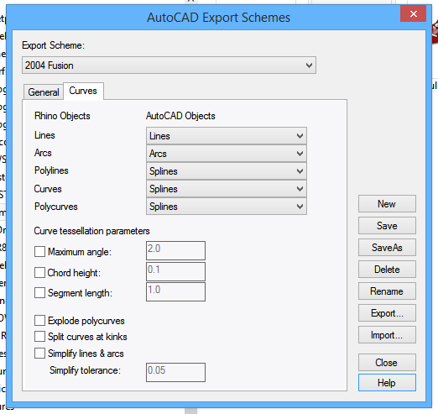Open the Arcs AutoCAD object dropdown
This screenshot has width=438, height=414.
click(x=227, y=154)
